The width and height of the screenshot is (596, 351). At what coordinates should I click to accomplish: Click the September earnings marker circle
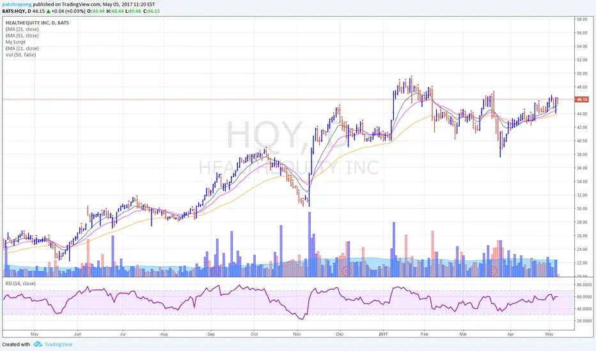coord(216,271)
